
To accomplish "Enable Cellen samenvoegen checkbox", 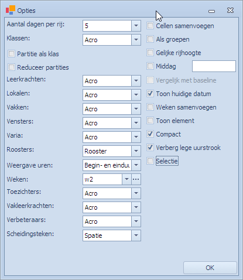I will tap(150, 26).
